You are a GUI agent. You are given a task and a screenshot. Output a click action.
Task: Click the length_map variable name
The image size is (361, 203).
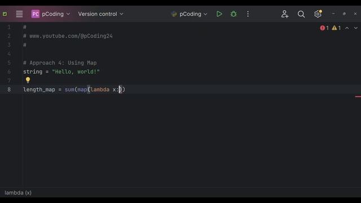[39, 90]
